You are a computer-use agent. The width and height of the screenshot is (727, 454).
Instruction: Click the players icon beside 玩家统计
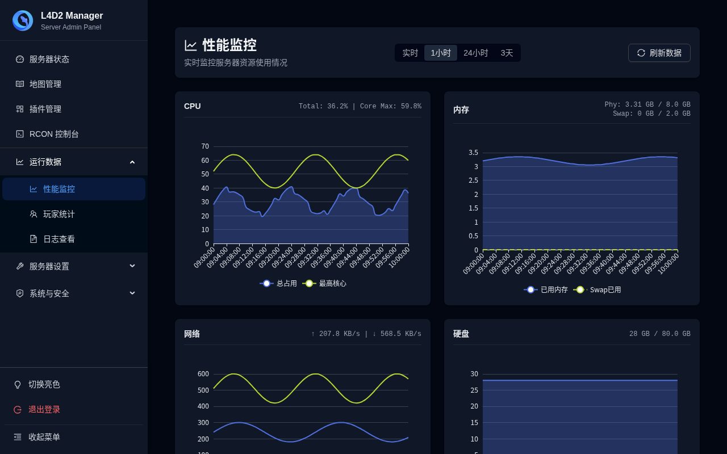pos(34,214)
